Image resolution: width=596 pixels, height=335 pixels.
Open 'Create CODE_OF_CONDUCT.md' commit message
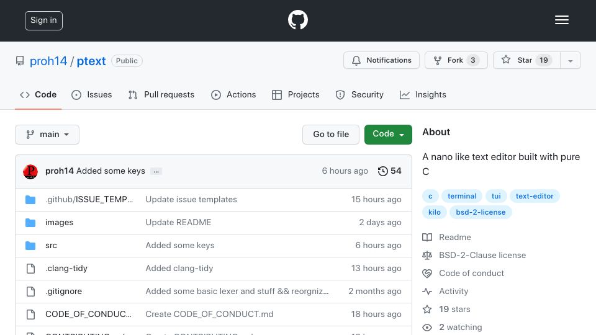click(209, 314)
